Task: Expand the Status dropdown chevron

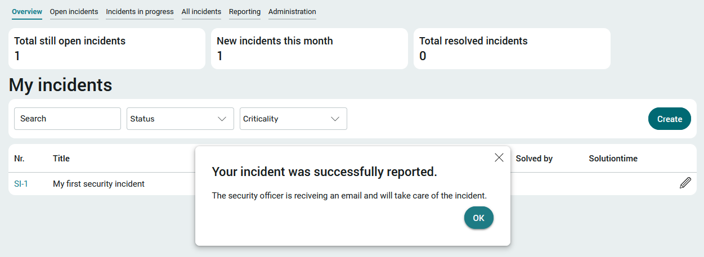Action: [222, 119]
